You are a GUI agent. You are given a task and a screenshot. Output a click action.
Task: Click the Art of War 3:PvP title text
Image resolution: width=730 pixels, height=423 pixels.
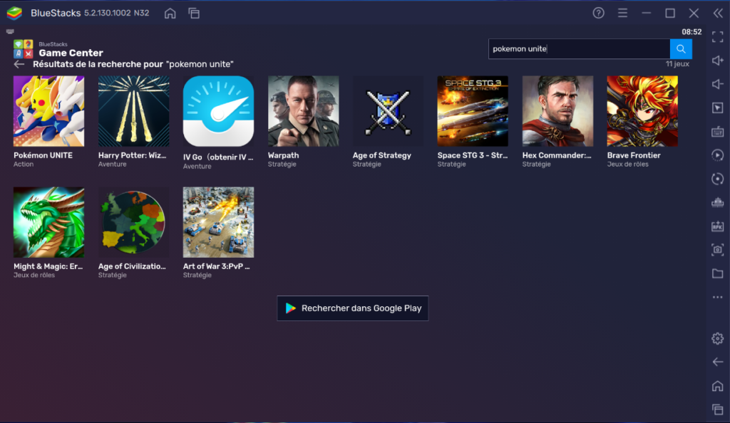217,266
